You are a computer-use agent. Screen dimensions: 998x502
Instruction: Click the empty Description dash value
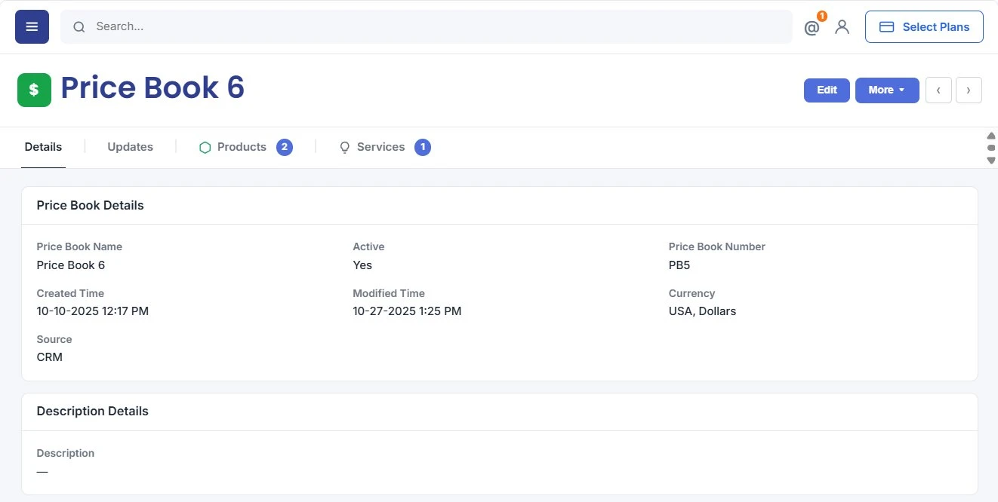pos(42,472)
